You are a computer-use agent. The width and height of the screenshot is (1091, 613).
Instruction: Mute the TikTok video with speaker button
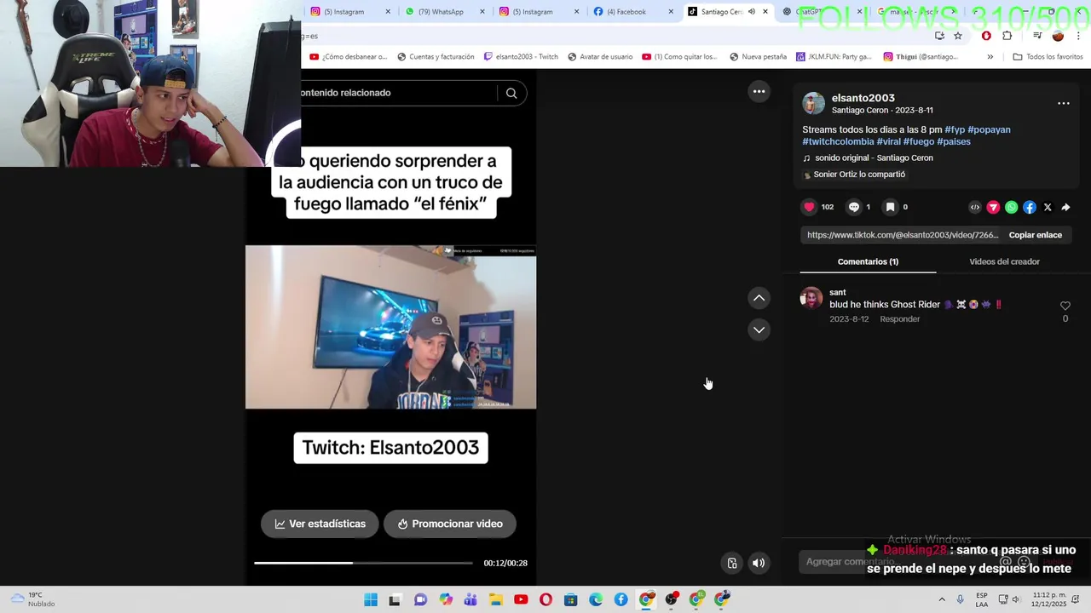tap(759, 563)
